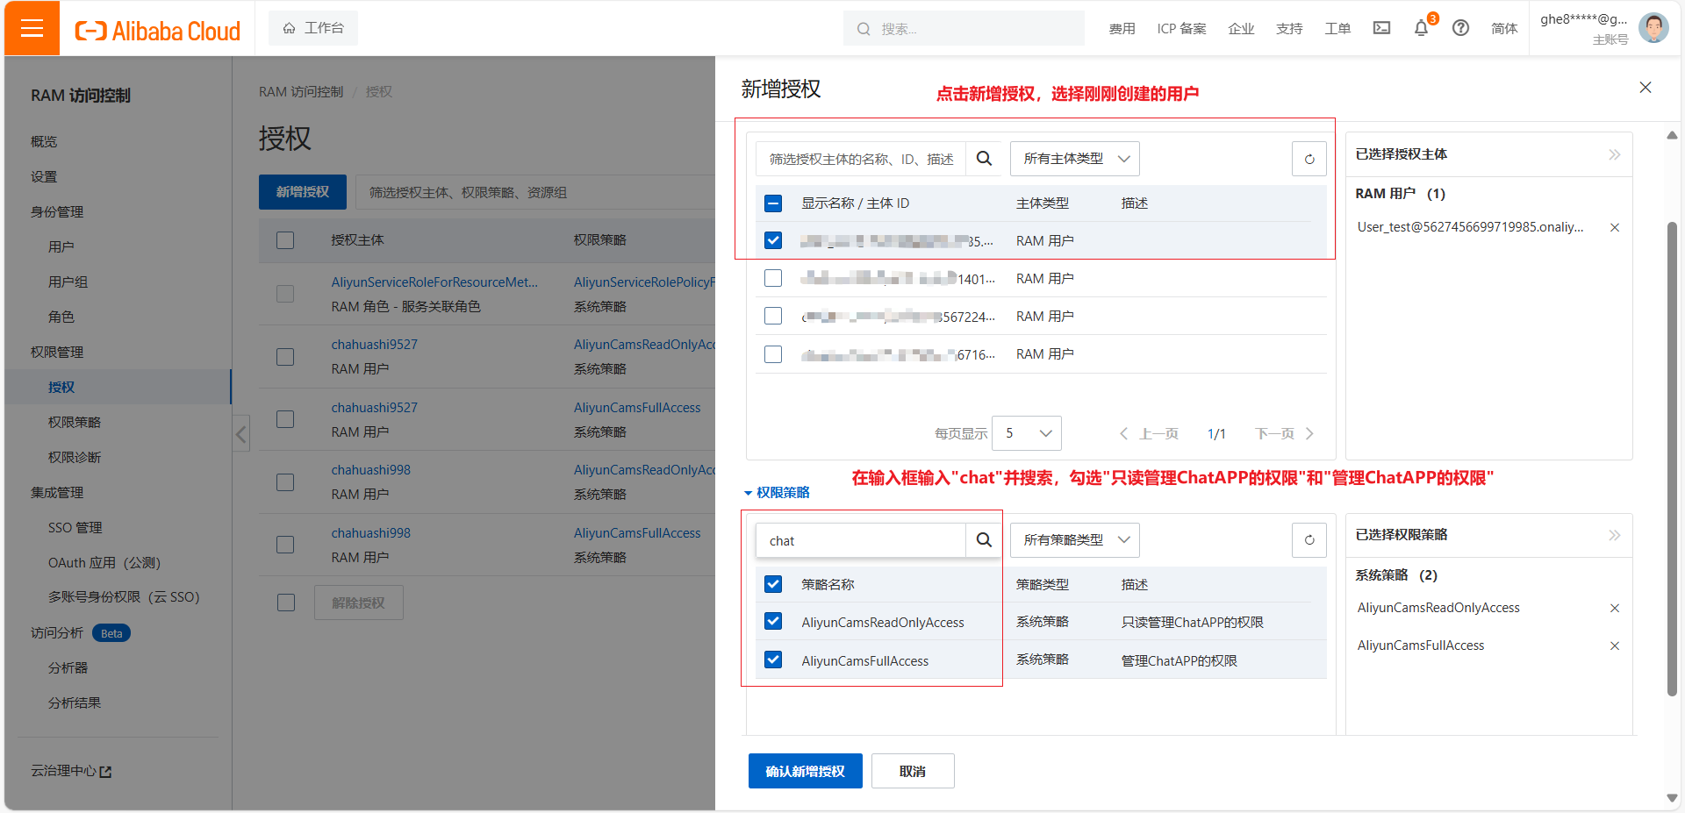
Task: Click the policy search field containing chat
Action: pos(860,540)
